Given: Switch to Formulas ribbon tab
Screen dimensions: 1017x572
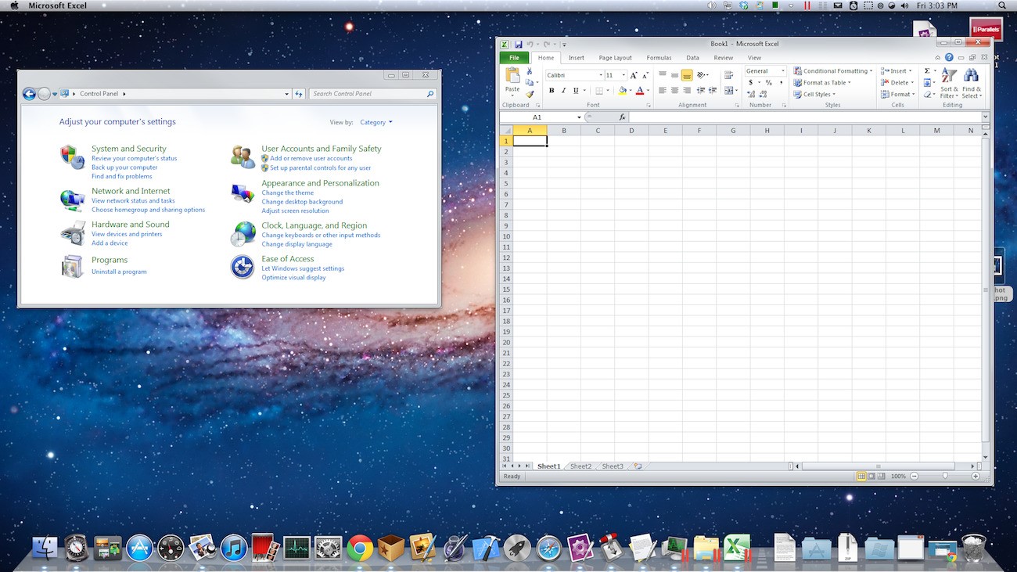Looking at the screenshot, I should pyautogui.click(x=659, y=58).
